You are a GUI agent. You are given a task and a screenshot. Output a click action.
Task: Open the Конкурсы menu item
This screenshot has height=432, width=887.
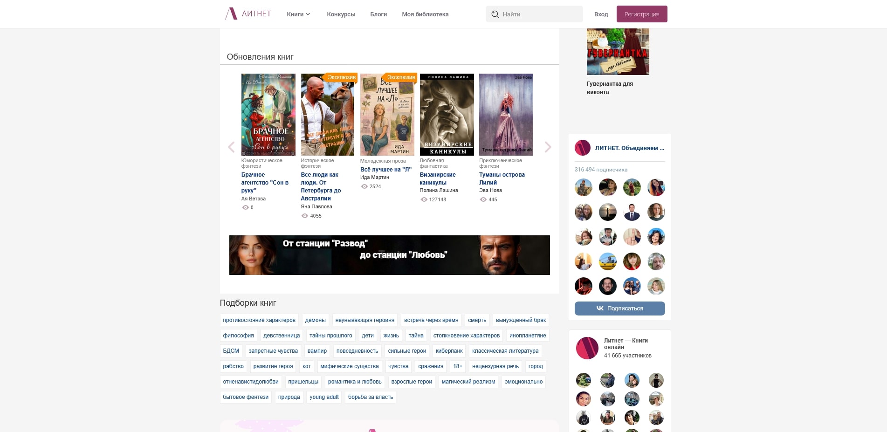point(341,14)
